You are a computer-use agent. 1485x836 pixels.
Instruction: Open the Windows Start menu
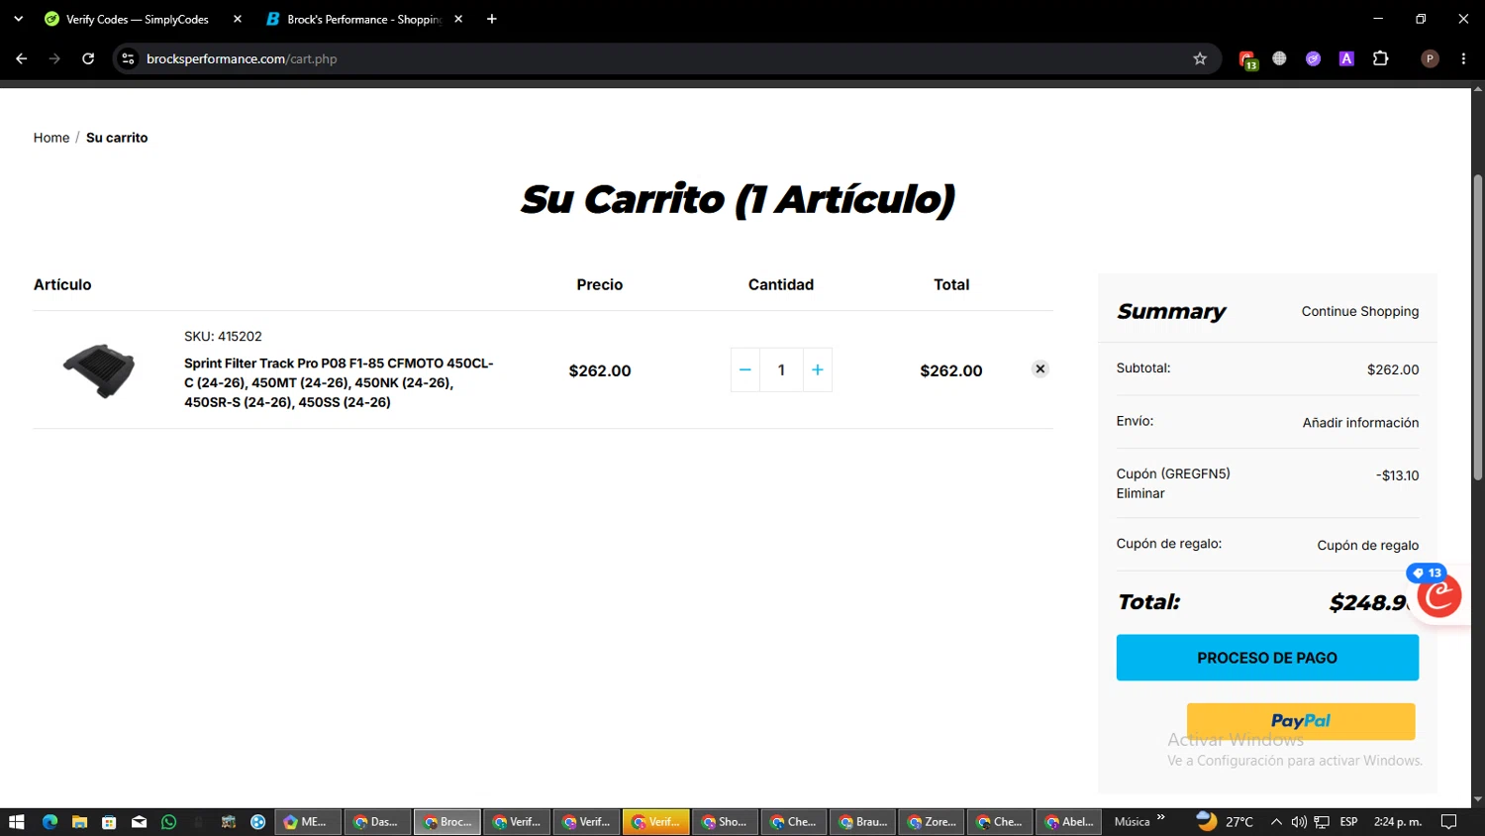[x=16, y=822]
